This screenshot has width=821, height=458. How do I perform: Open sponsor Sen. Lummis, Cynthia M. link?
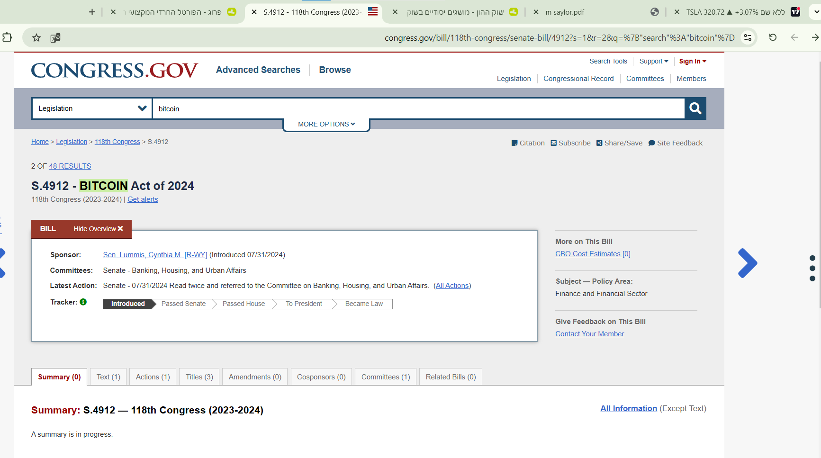click(x=155, y=255)
